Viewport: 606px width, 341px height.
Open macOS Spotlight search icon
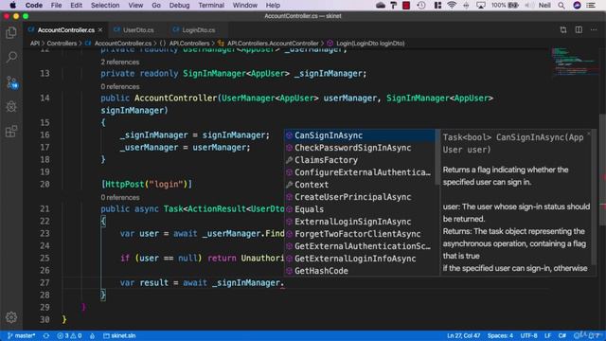coord(561,5)
